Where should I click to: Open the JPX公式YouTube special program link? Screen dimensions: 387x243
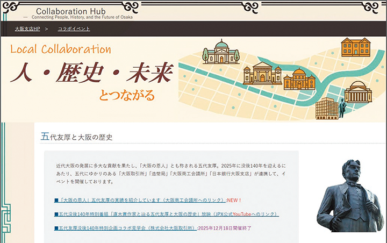click(167, 214)
